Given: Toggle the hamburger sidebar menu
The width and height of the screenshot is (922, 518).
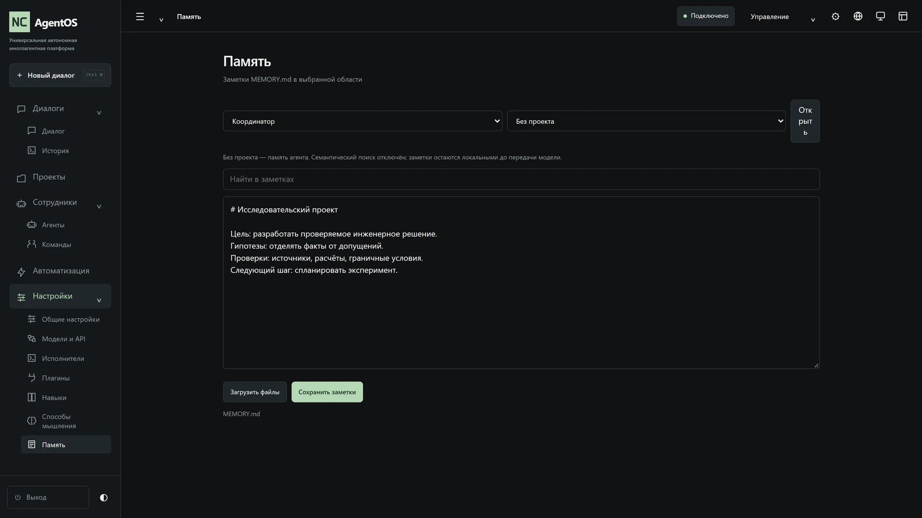Looking at the screenshot, I should coord(140,16).
